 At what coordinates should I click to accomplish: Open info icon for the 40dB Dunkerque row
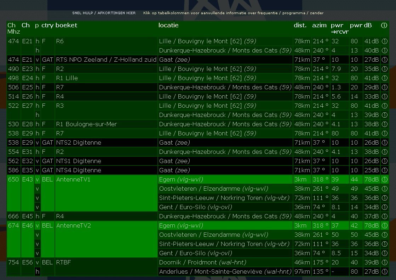(x=384, y=50)
